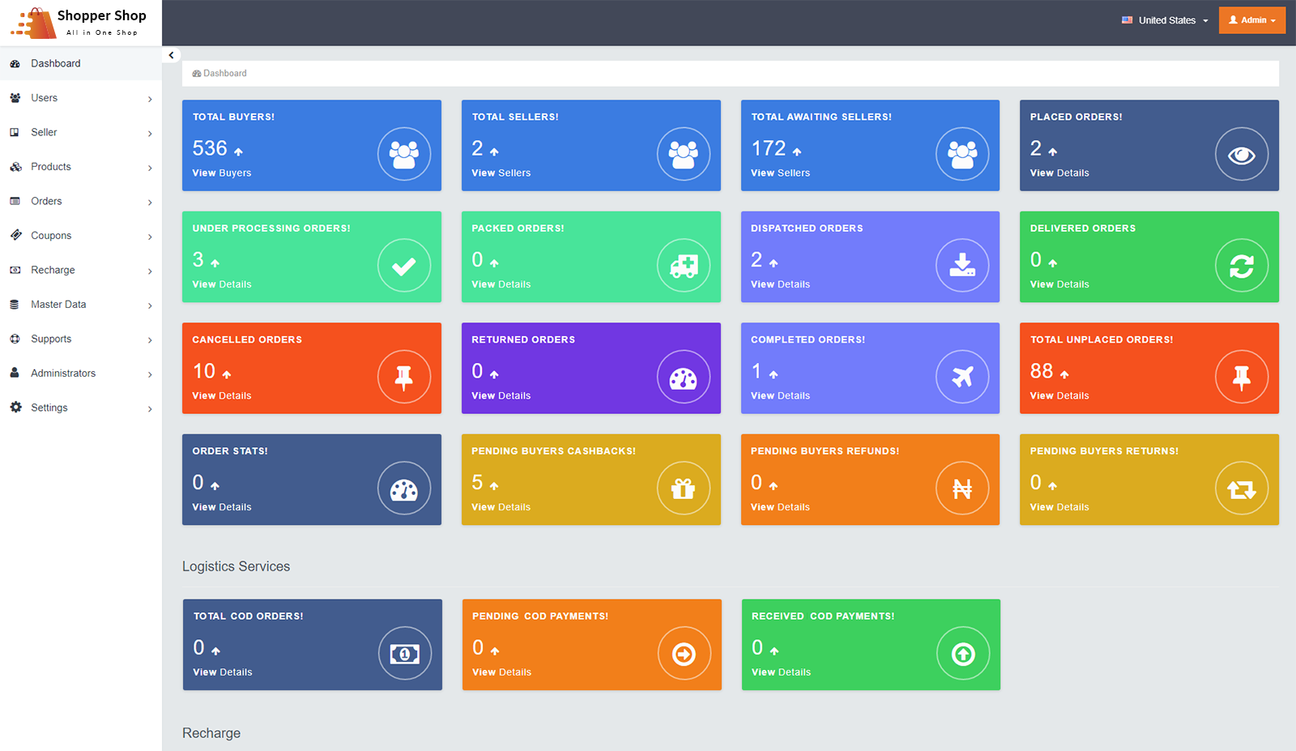Click the Dispatched Orders card title

(x=807, y=228)
